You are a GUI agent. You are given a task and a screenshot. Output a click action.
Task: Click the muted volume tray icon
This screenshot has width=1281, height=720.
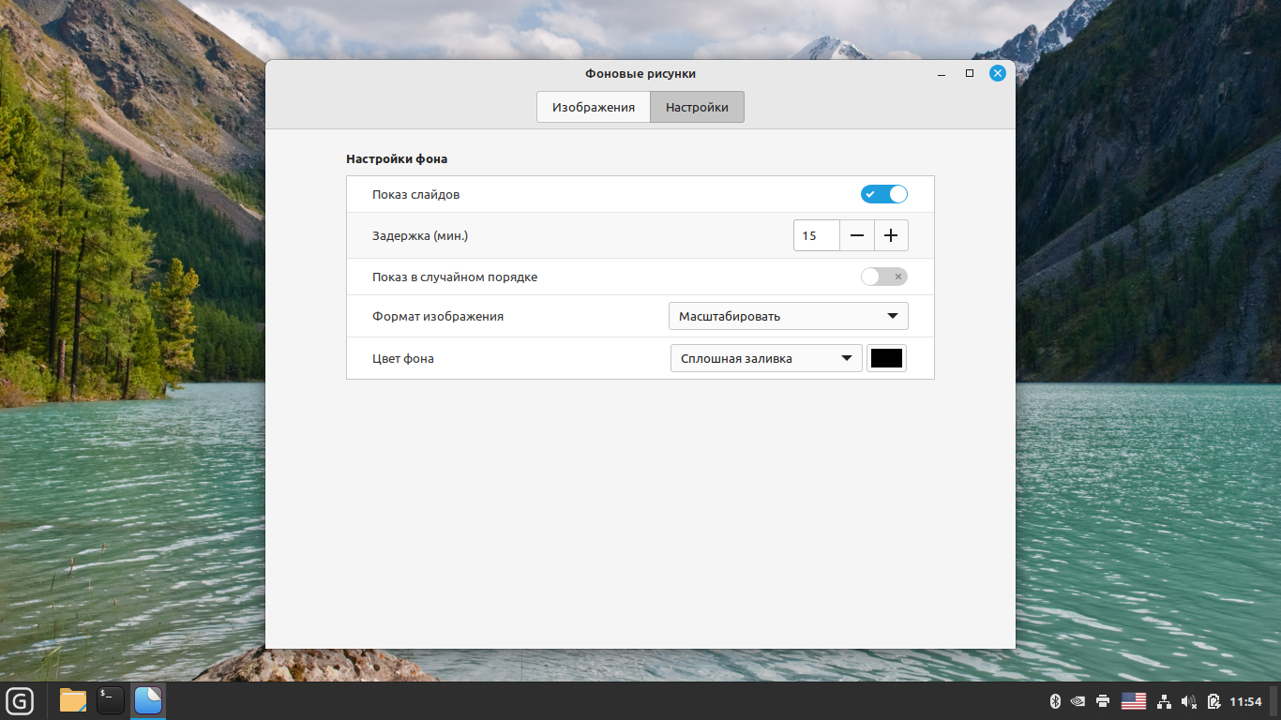coord(1189,701)
